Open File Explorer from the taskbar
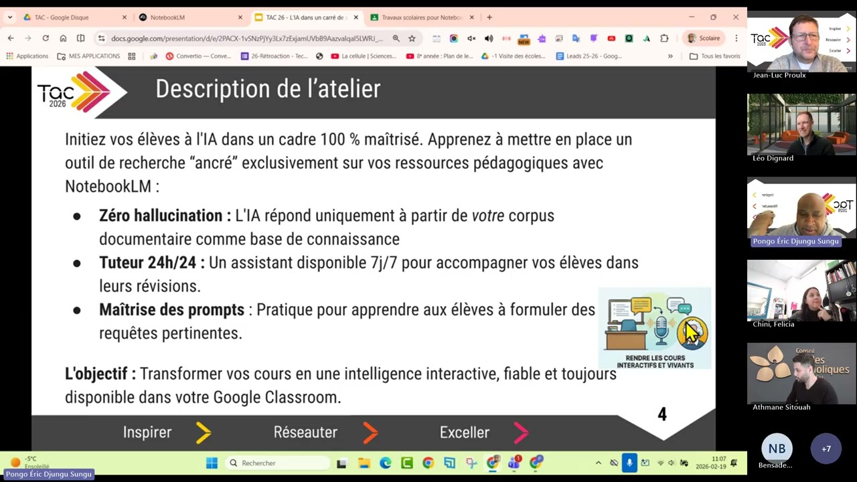Image resolution: width=857 pixels, height=482 pixels. tap(364, 463)
